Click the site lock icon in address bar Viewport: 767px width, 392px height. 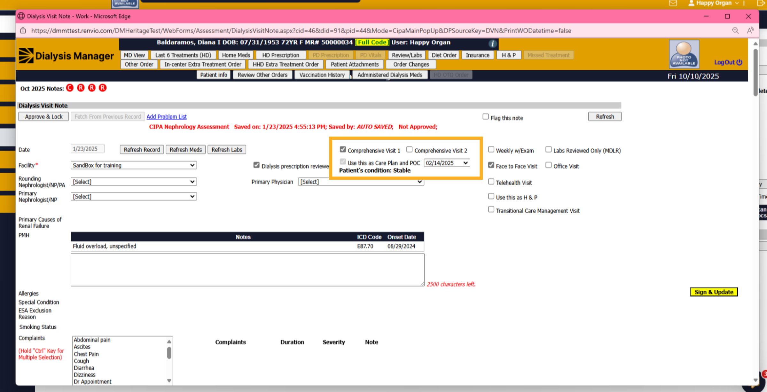tap(23, 30)
